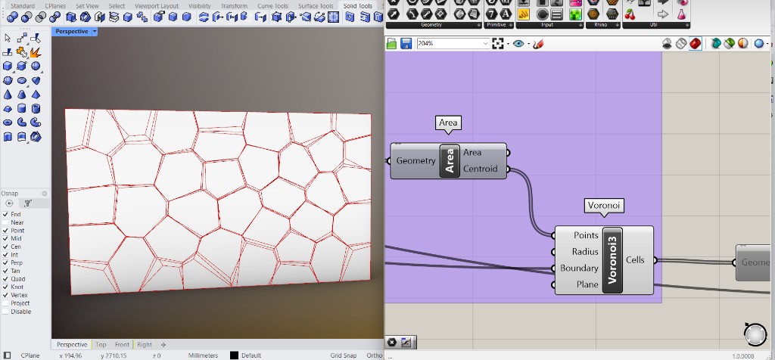Switch to the Transform toolbar tab

234,6
